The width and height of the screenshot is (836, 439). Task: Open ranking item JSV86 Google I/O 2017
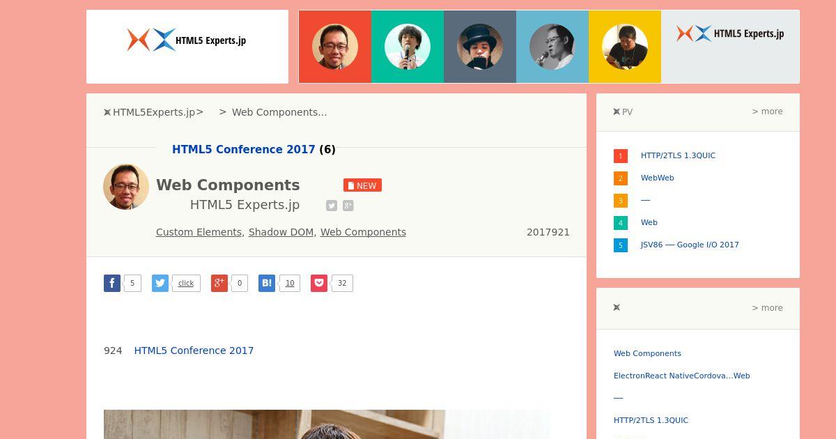pos(690,245)
